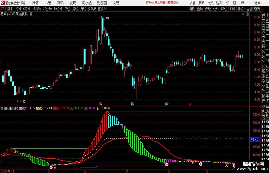This screenshot has width=269, height=173.
Task: Click the green 跌 marker under the chart
Action: point(132,104)
